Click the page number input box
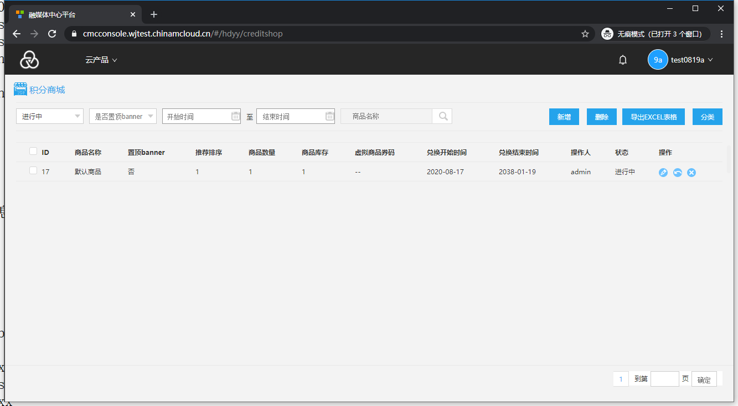 664,379
